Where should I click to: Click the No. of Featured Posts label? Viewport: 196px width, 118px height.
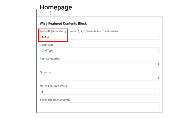pos(53,86)
